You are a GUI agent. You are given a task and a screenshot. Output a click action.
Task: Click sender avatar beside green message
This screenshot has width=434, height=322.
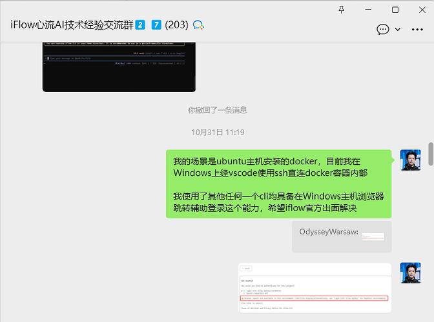411,160
